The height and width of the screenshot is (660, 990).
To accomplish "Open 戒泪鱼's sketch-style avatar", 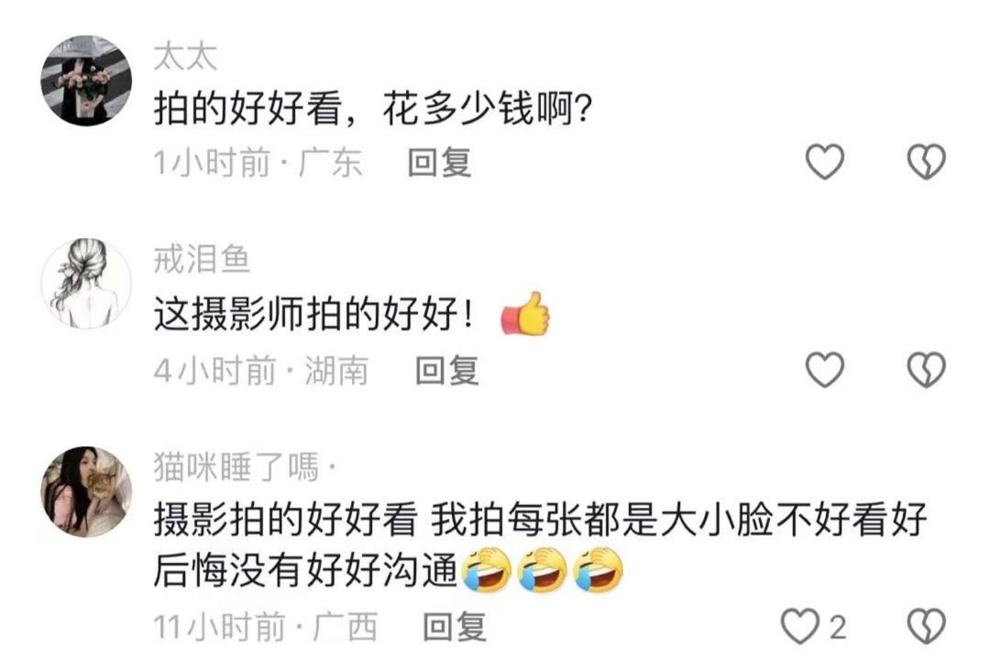I will coord(86,283).
